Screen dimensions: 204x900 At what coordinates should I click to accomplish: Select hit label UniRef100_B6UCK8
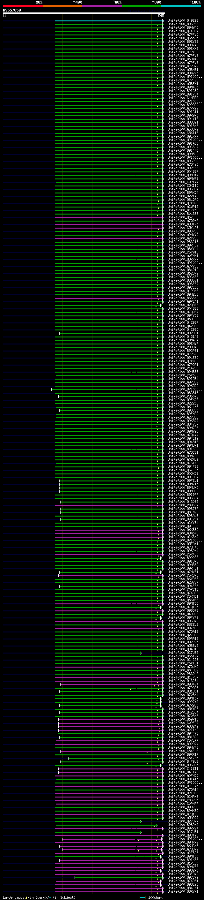click(183, 845)
